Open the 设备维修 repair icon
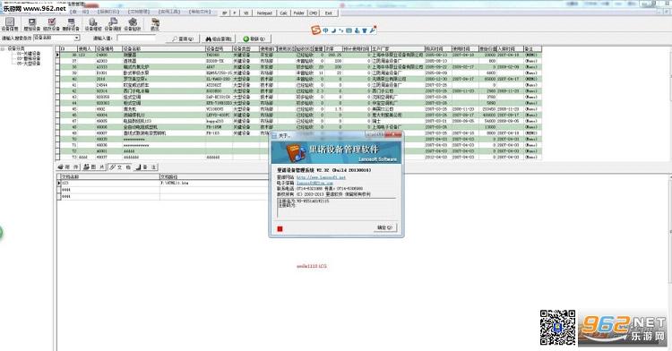Image resolution: width=672 pixels, height=351 pixels. pyautogui.click(x=93, y=24)
